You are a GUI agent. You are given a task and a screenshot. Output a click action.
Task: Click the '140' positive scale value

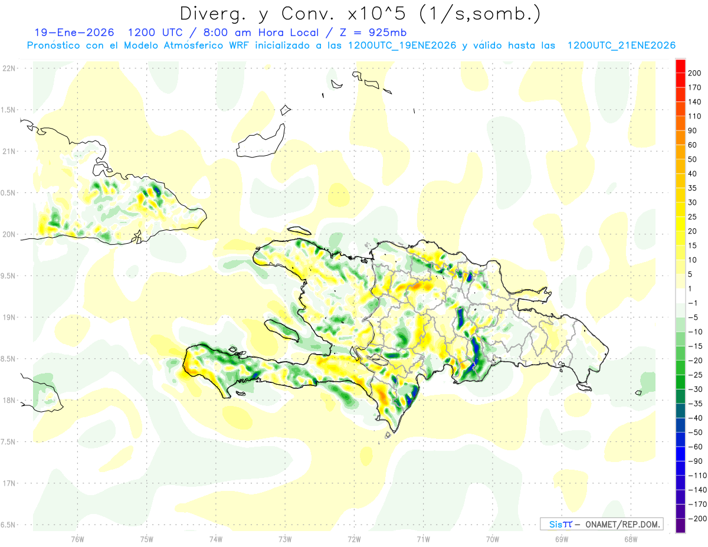pos(696,101)
